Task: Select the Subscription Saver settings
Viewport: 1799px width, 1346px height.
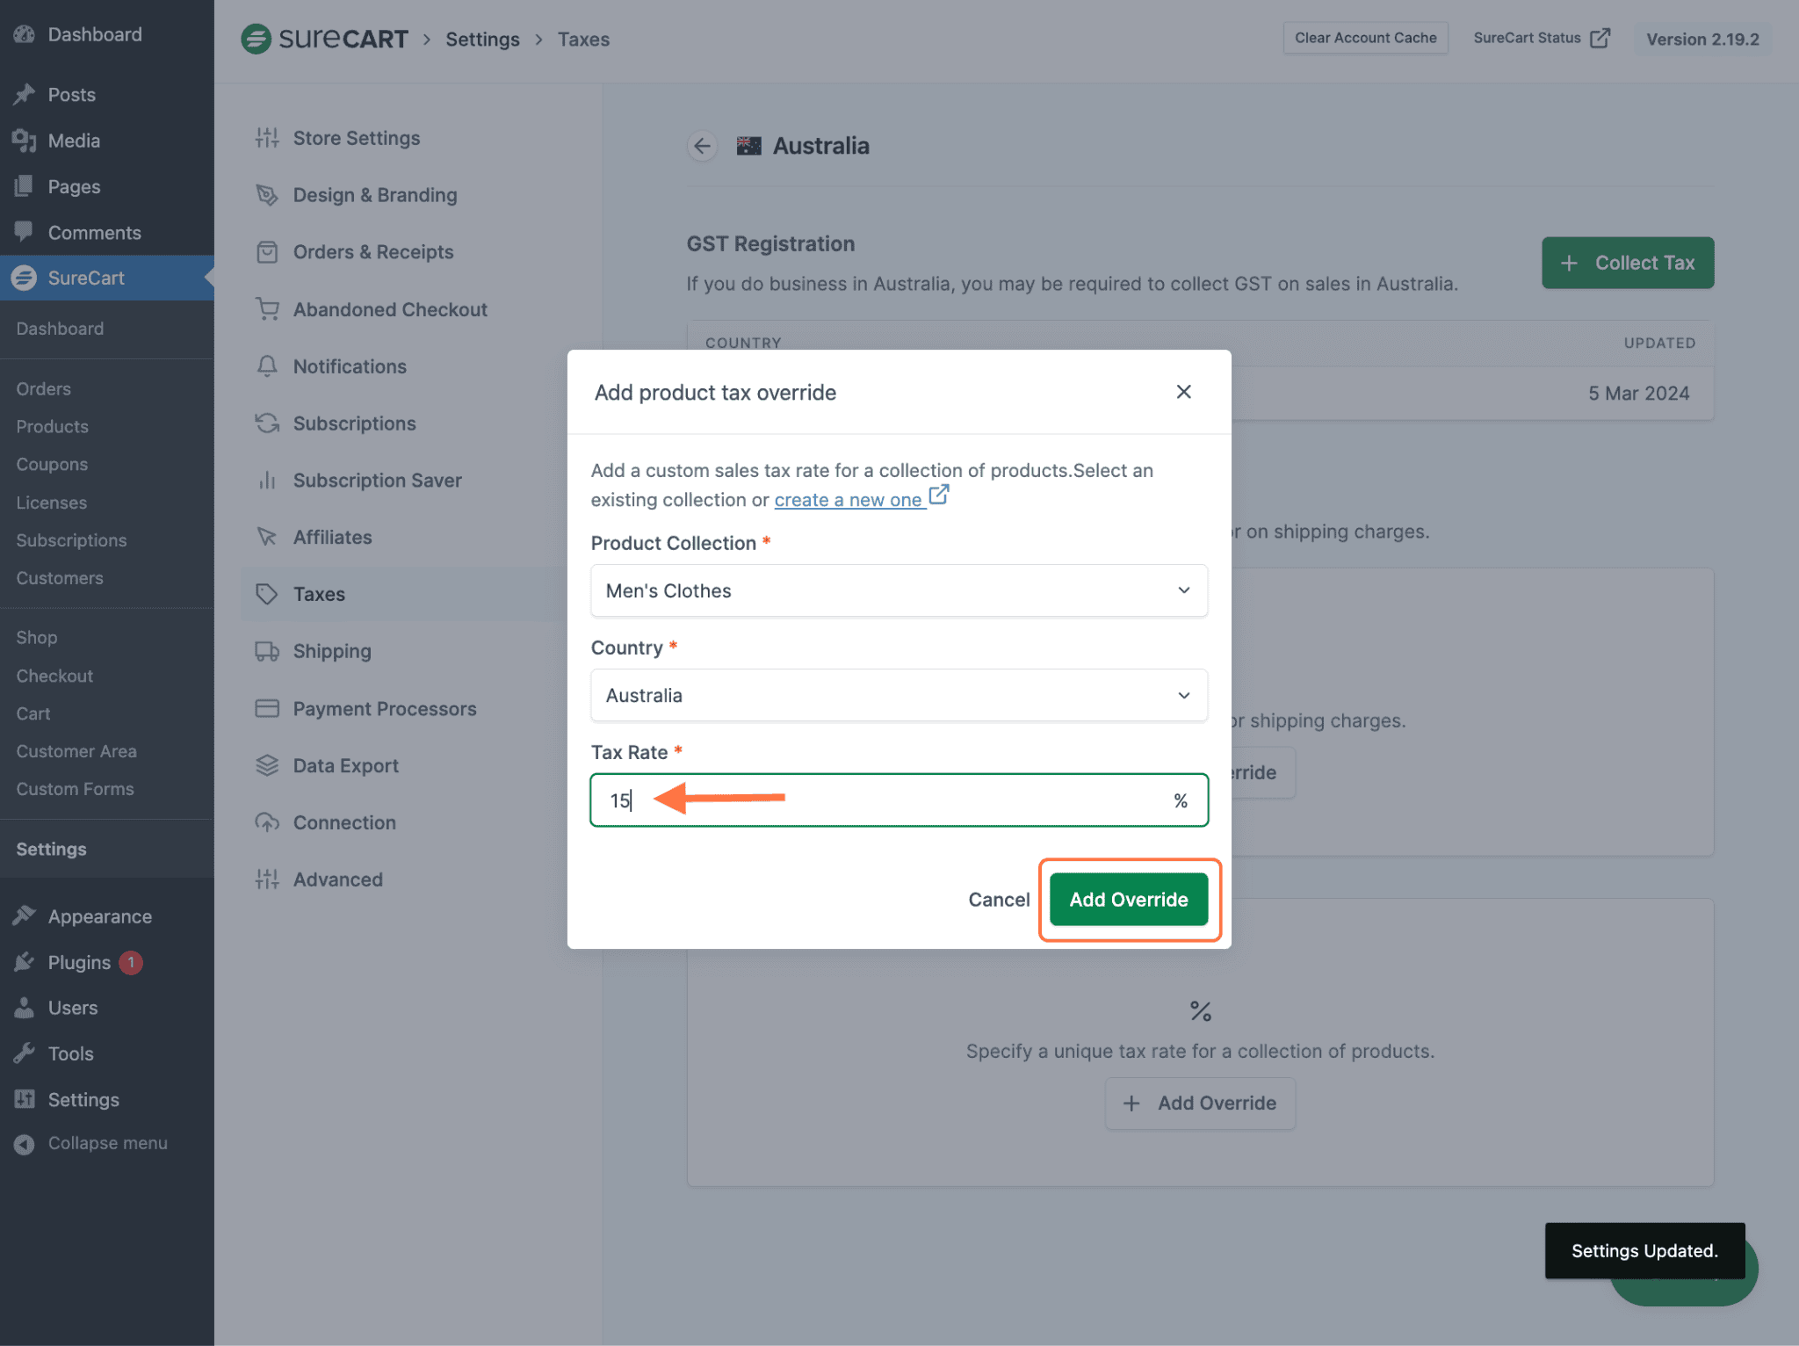Action: tap(377, 480)
